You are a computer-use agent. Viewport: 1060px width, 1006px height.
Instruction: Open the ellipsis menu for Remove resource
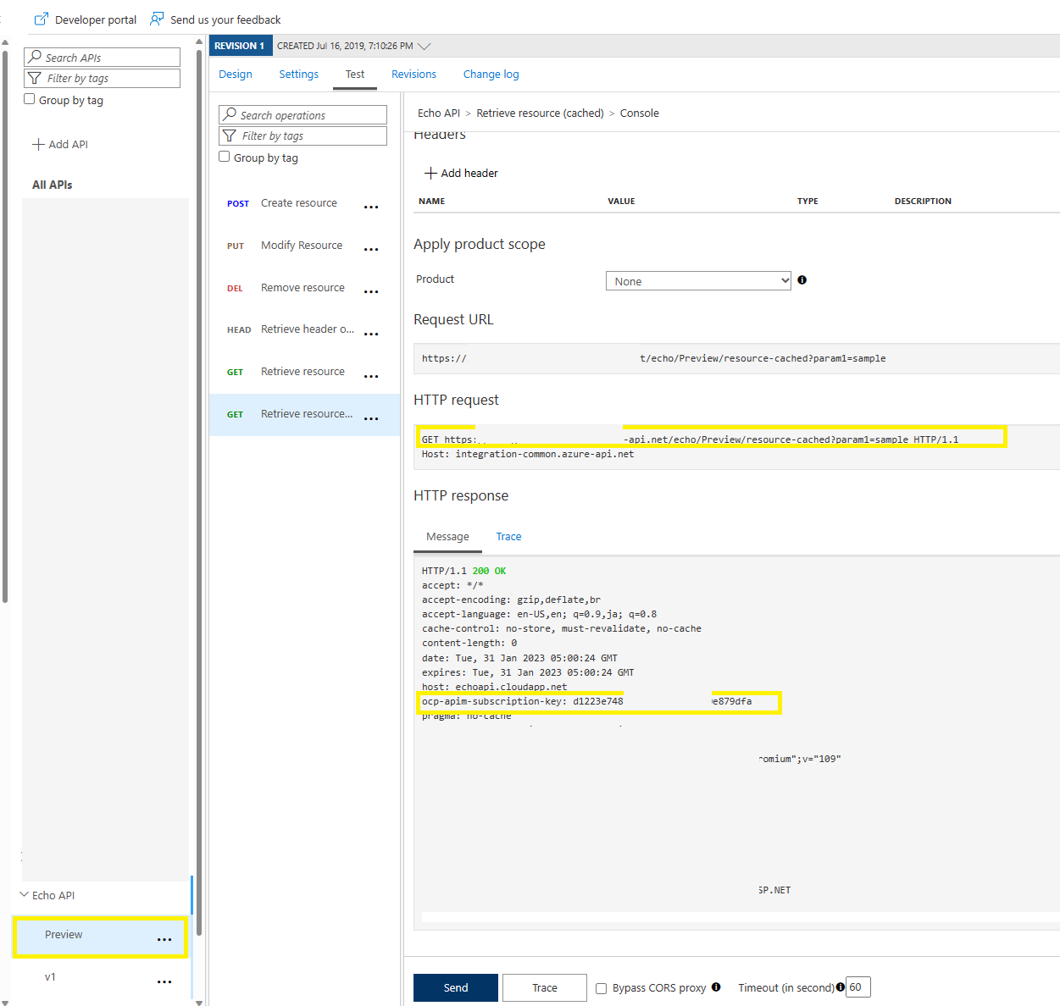coord(371,292)
